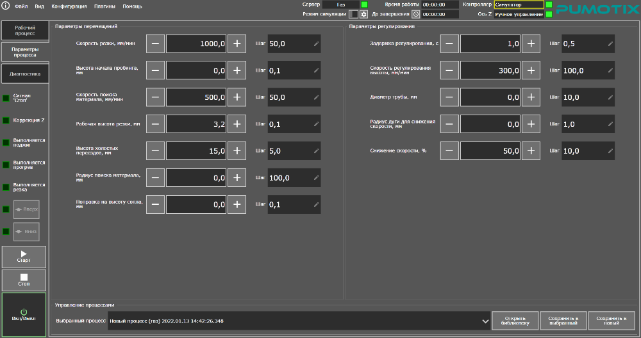641x338 pixels.
Task: Open simulation mode settings gear
Action: (x=363, y=14)
